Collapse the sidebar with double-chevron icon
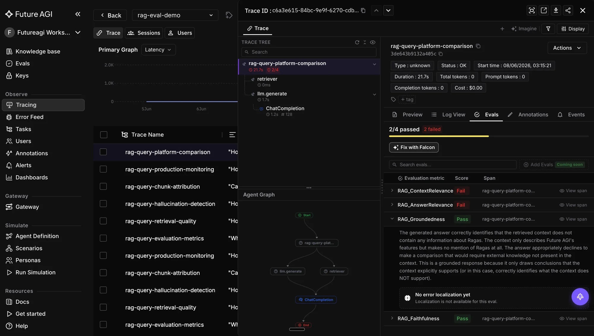594x336 pixels. (78, 14)
